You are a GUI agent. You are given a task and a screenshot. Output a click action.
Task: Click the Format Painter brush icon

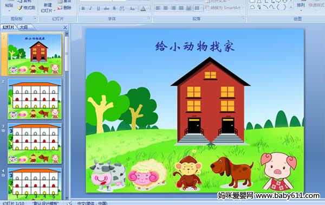[19, 8]
